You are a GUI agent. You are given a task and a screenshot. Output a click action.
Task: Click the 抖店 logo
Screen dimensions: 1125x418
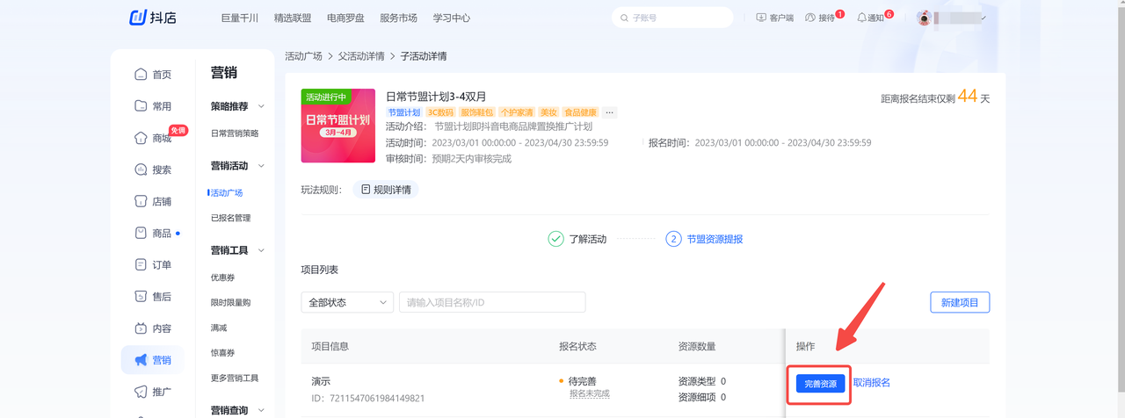coord(153,18)
